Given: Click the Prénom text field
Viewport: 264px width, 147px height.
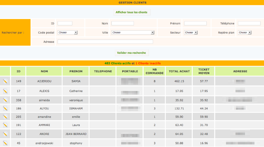Looking at the screenshot, I should click(195, 23).
